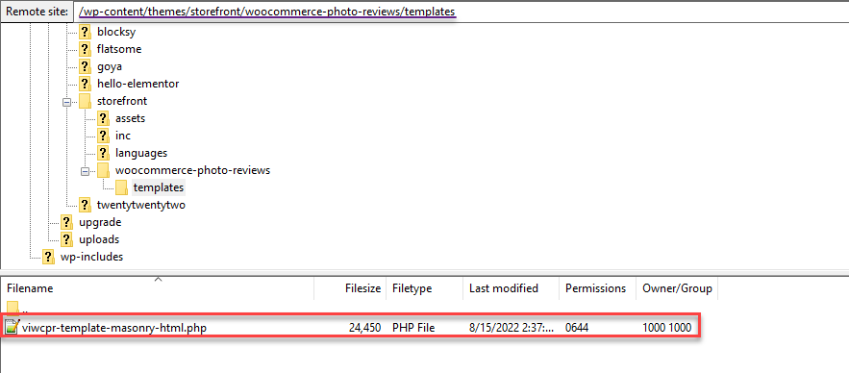Select file viwcpr-template-masonry-html.php
The height and width of the screenshot is (373, 849).
tap(114, 327)
